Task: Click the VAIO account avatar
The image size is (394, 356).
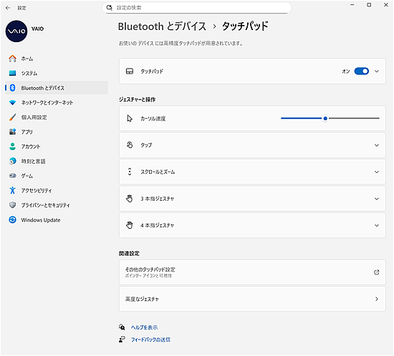Action: pos(16,31)
